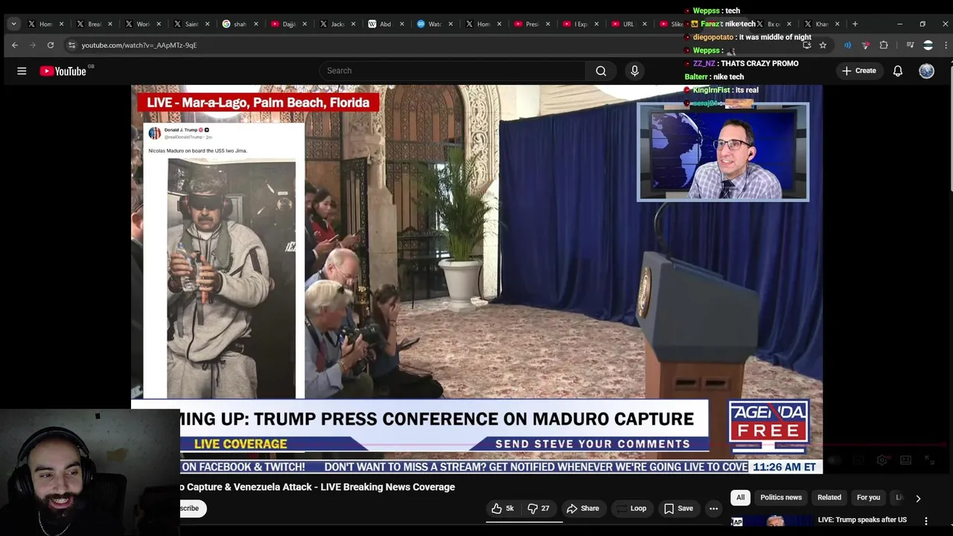Open the Chrome three-dot menu
The width and height of the screenshot is (953, 536).
pyautogui.click(x=946, y=45)
